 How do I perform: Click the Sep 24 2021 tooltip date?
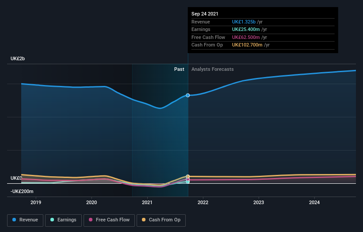[x=205, y=14]
